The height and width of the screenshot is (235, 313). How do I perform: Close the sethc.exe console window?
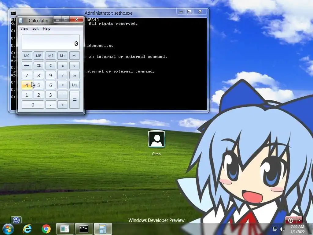click(x=200, y=12)
